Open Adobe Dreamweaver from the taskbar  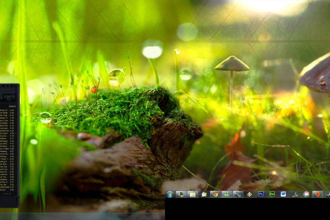[x=272, y=194]
